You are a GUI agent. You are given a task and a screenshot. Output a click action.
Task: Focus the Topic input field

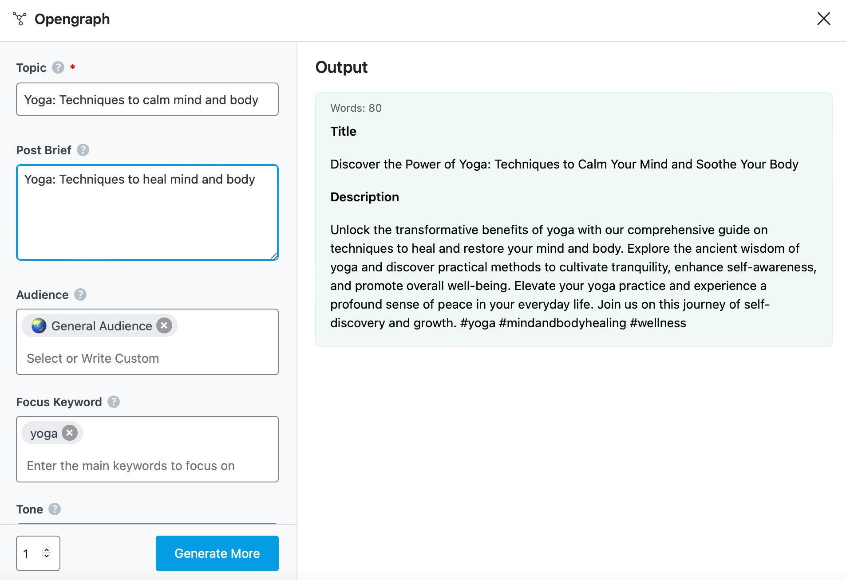(x=147, y=99)
